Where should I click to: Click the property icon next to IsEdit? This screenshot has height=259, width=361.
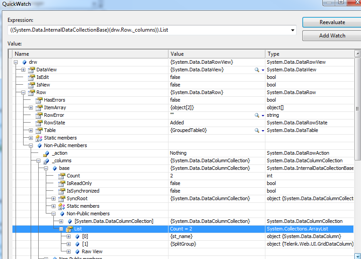click(31, 77)
